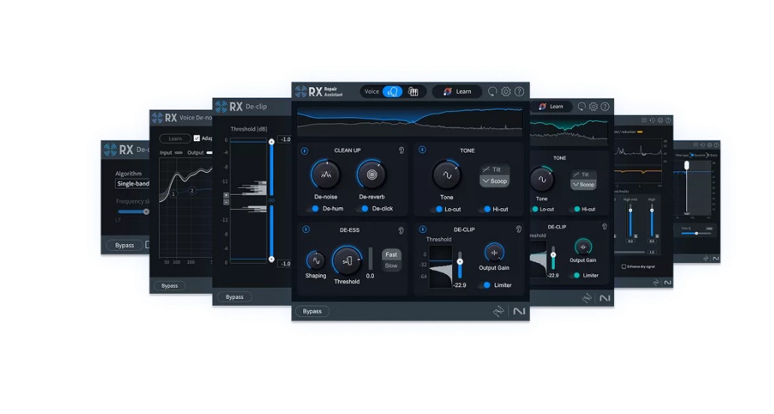
Task: Toggle the CLEAN UP module power button
Action: (305, 151)
